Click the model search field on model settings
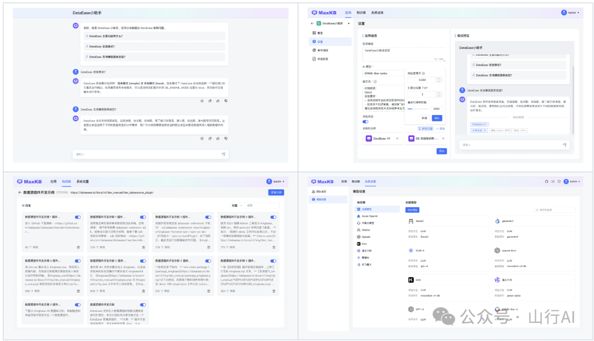 pyautogui.click(x=554, y=210)
